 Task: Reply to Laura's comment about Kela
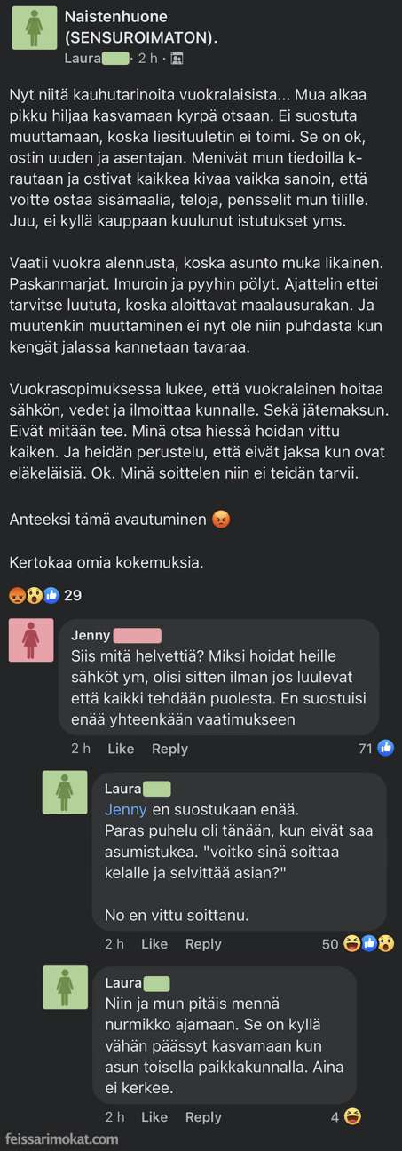(203, 943)
